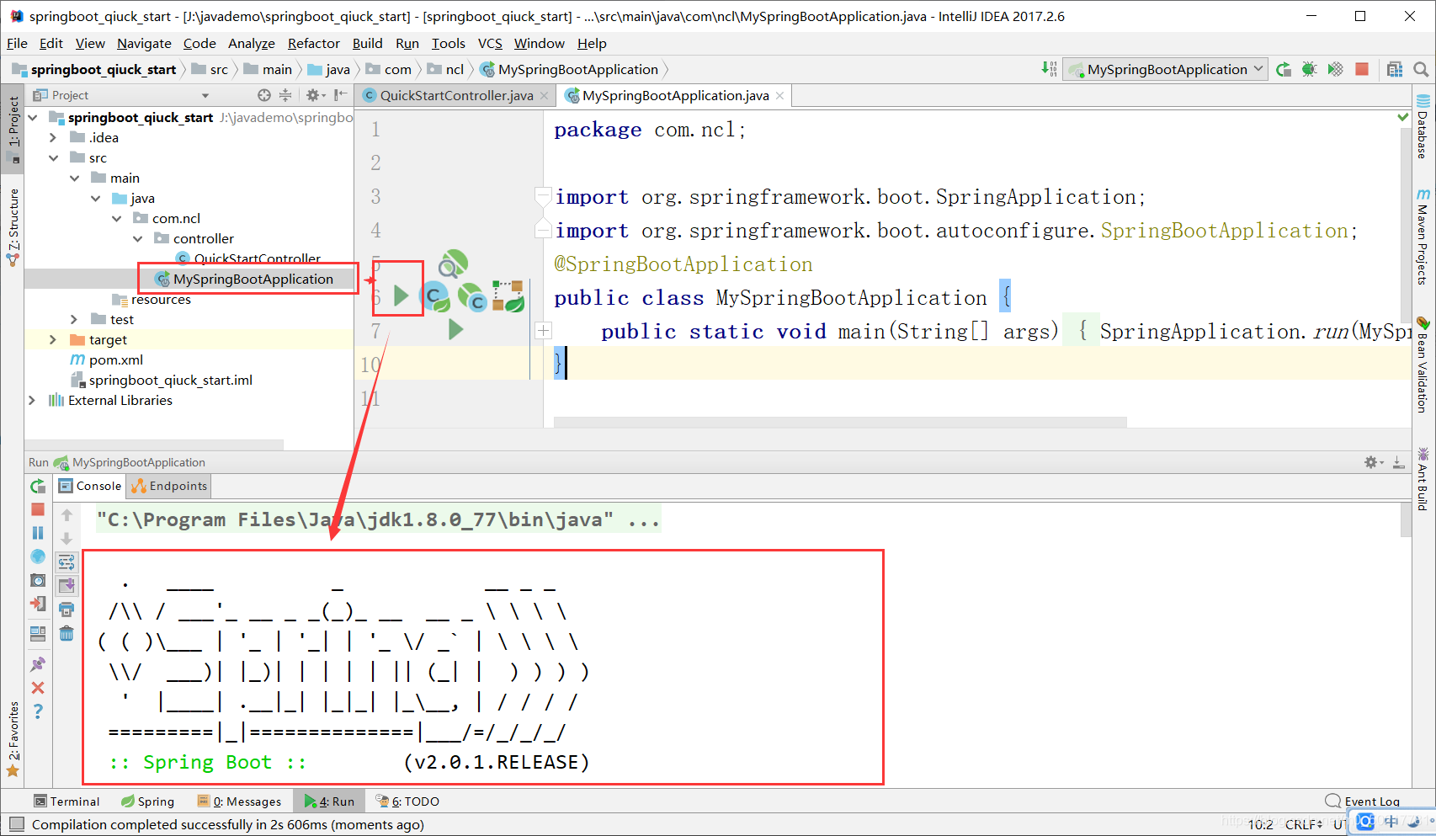
Task: Collapse springboot_qiuck_start root node
Action: click(x=33, y=117)
